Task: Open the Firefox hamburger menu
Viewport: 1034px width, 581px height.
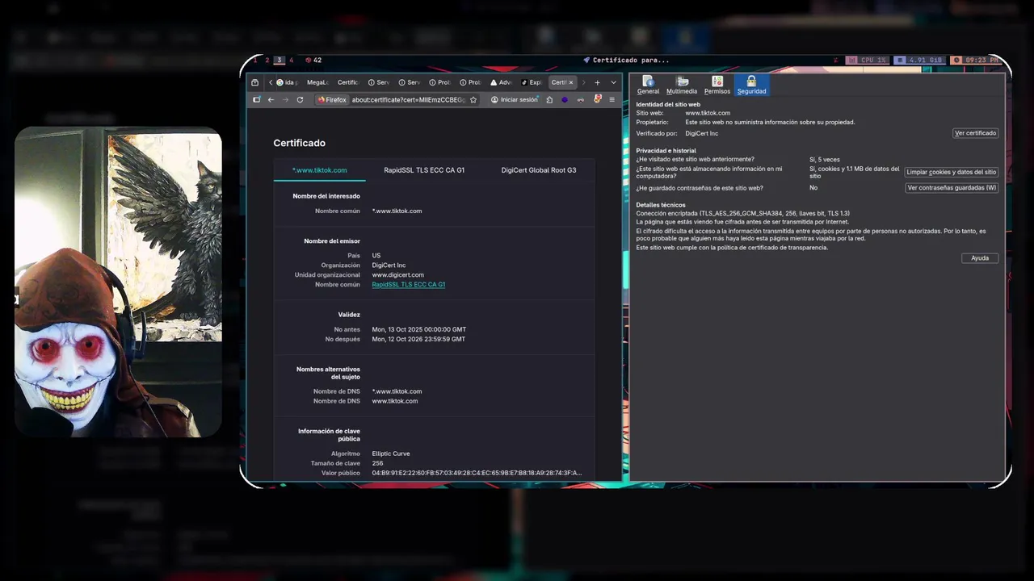Action: [612, 100]
